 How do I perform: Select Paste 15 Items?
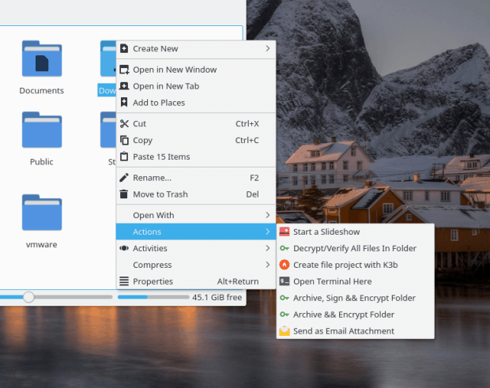196,156
